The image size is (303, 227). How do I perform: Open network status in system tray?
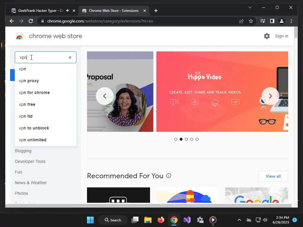258,220
